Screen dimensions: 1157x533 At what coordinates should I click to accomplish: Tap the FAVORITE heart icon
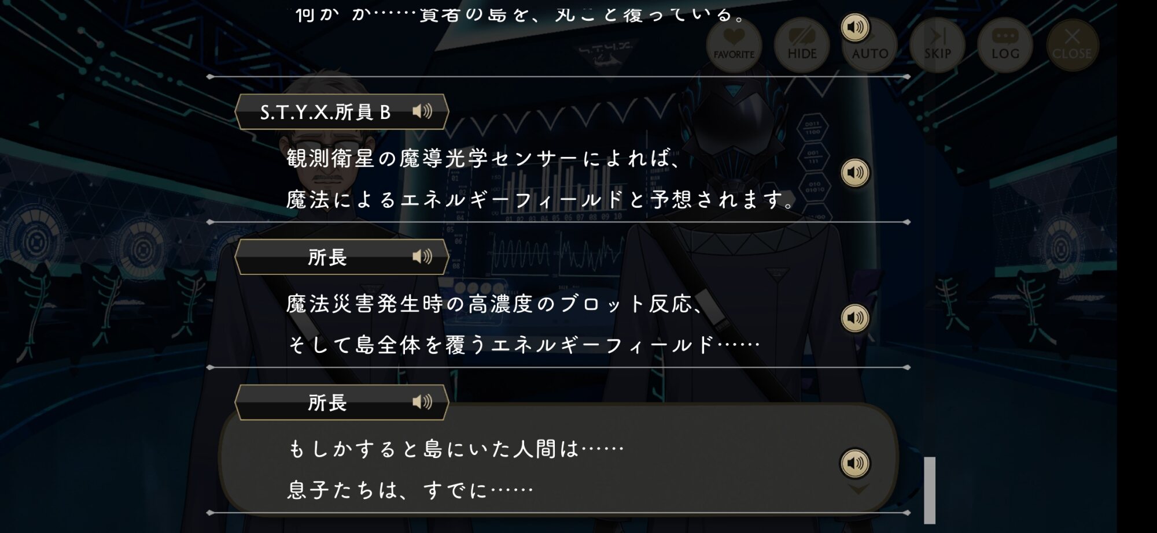click(x=734, y=45)
